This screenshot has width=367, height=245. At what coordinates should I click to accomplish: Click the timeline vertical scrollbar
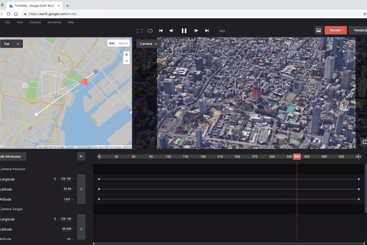tap(366, 189)
